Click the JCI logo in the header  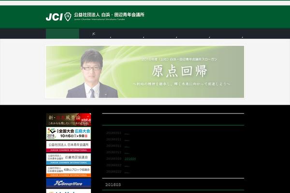58,17
